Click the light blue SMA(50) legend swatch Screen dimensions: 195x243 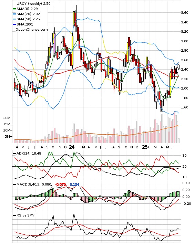pyautogui.click(x=14, y=19)
